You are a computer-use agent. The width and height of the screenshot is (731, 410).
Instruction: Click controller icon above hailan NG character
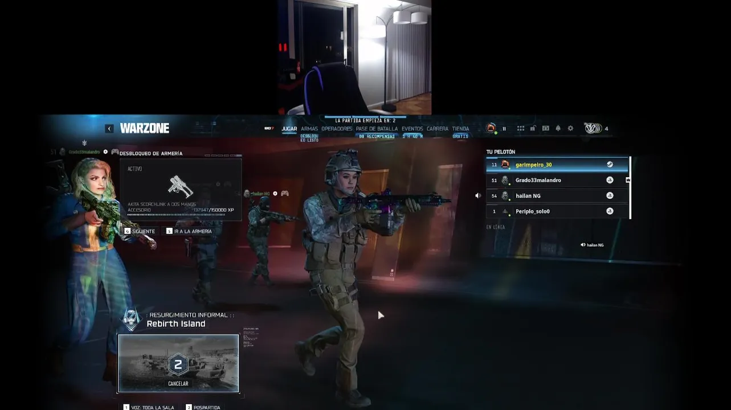coord(284,194)
